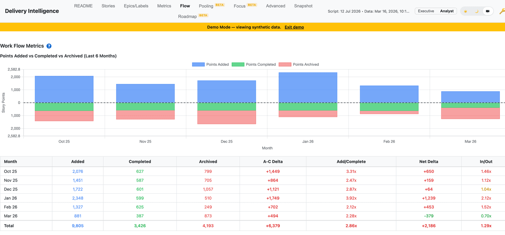505x235 pixels.
Task: Switch to Analyst view mode
Action: pos(447,11)
